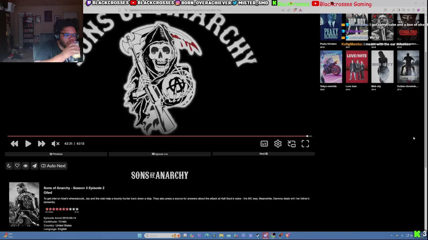
Task: Open Tokyo Override poster
Action: tap(331, 67)
